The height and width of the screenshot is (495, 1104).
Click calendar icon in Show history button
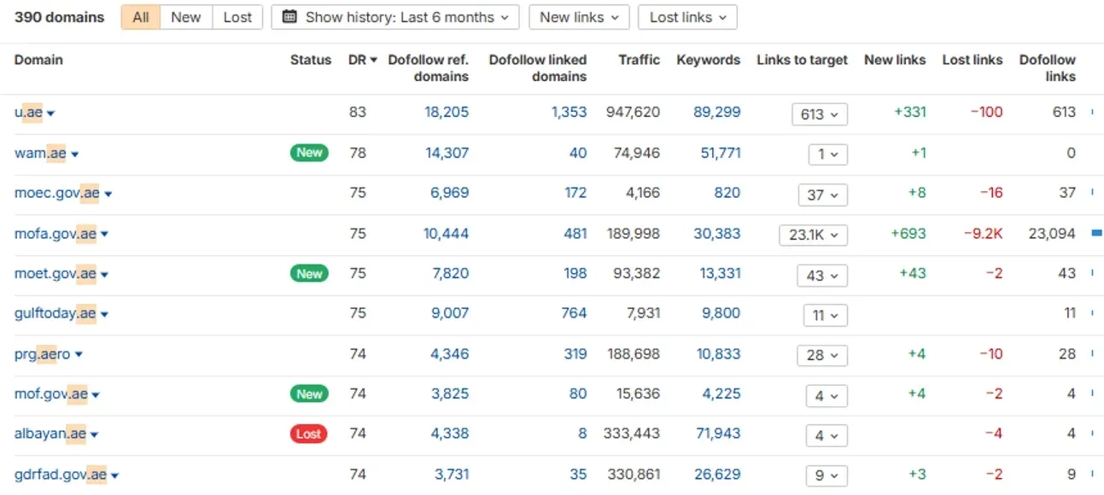pos(289,17)
